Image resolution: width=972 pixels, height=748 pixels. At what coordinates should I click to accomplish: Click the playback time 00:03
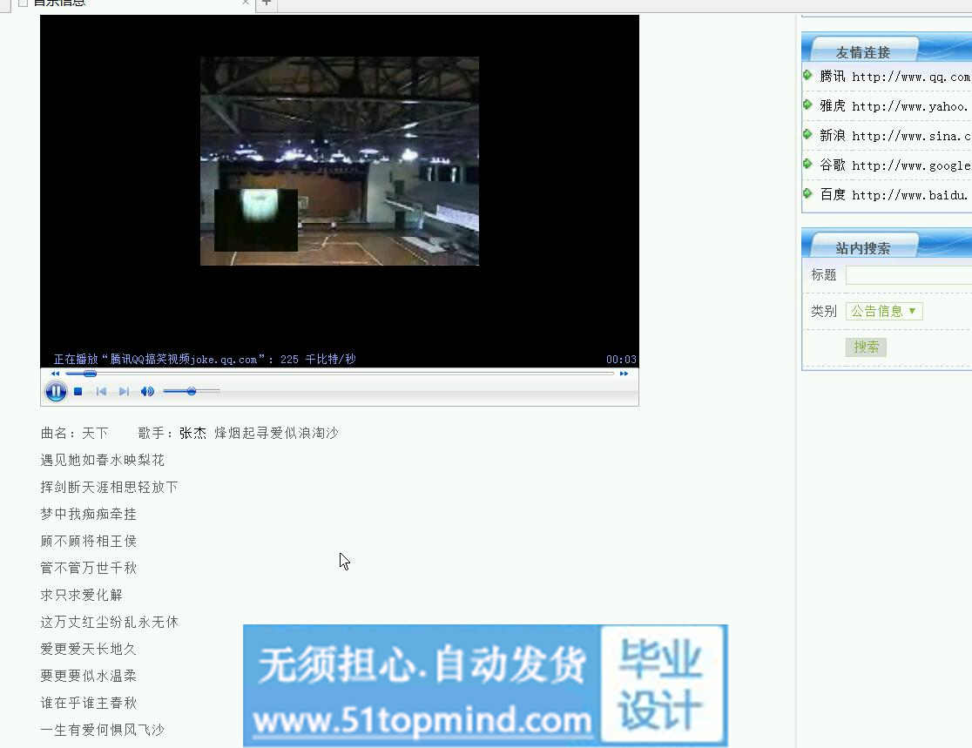click(x=621, y=360)
